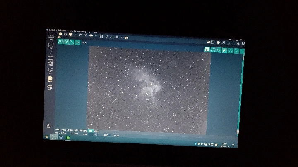Click the fit-to-screen diagonal arrow button
Screen dimensions: 298x167
point(72,42)
